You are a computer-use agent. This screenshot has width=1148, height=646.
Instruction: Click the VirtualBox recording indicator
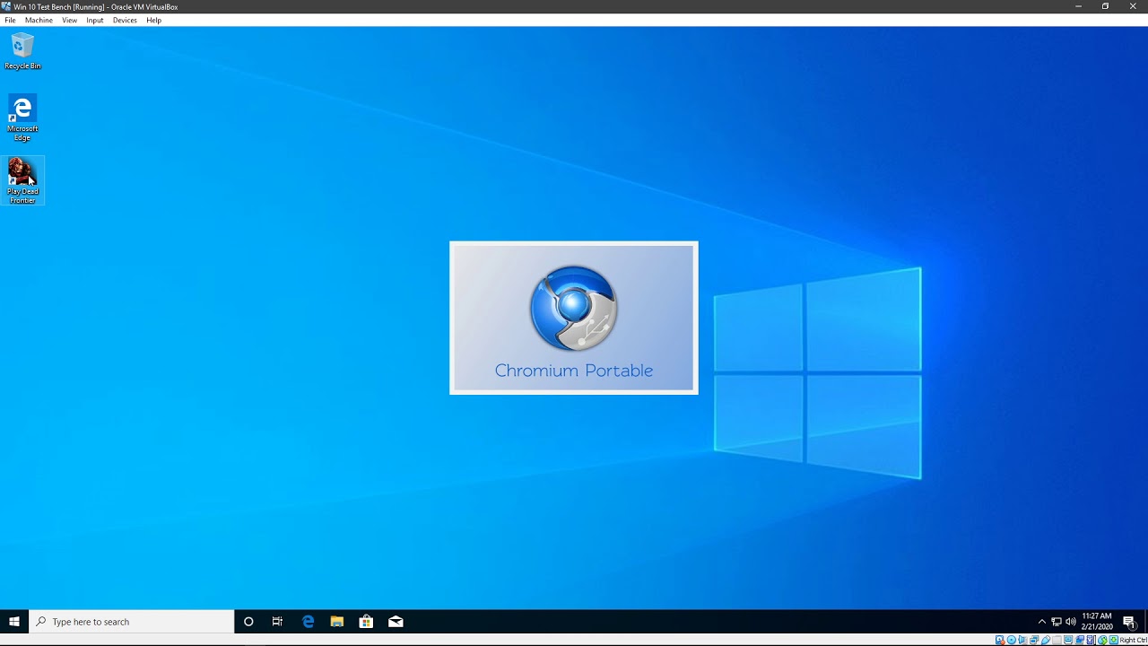(x=1080, y=640)
